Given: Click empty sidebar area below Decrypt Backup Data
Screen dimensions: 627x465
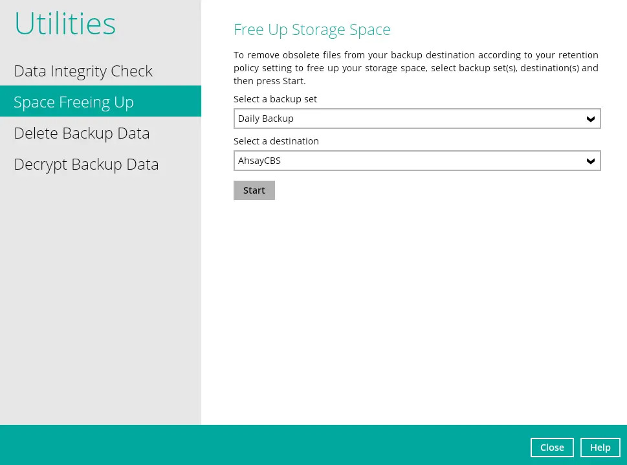Looking at the screenshot, I should 100,291.
